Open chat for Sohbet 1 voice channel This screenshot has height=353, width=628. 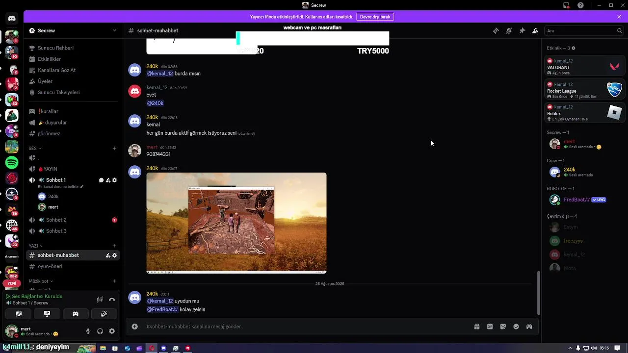101,180
